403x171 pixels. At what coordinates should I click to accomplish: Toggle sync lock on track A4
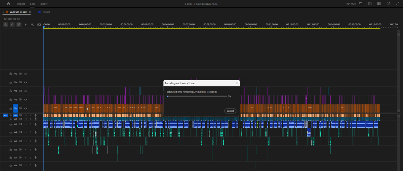click(x=21, y=132)
